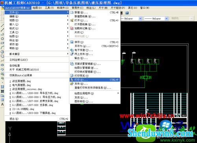197x143 pixels.
Task: Expand the 视图(V) submenu arrow
Action: pyautogui.click(x=68, y=20)
